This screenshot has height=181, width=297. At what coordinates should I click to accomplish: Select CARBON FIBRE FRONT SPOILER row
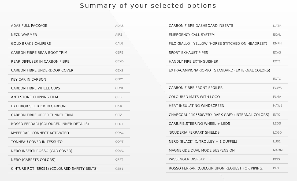227,88
